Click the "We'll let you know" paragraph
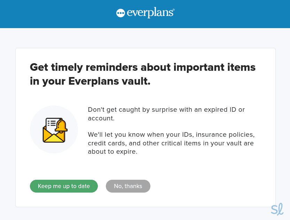Image resolution: width=290 pixels, height=220 pixels. tap(171, 143)
